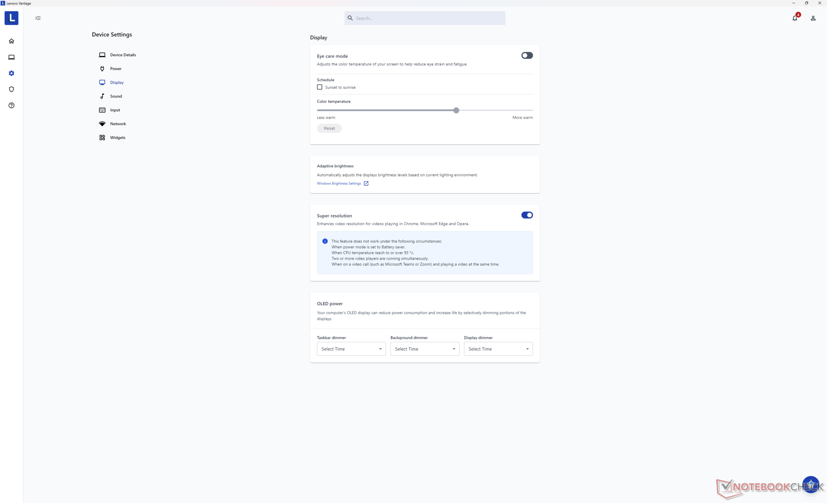Check the Sunset to sunrise checkbox
The height and width of the screenshot is (503, 827).
click(320, 87)
